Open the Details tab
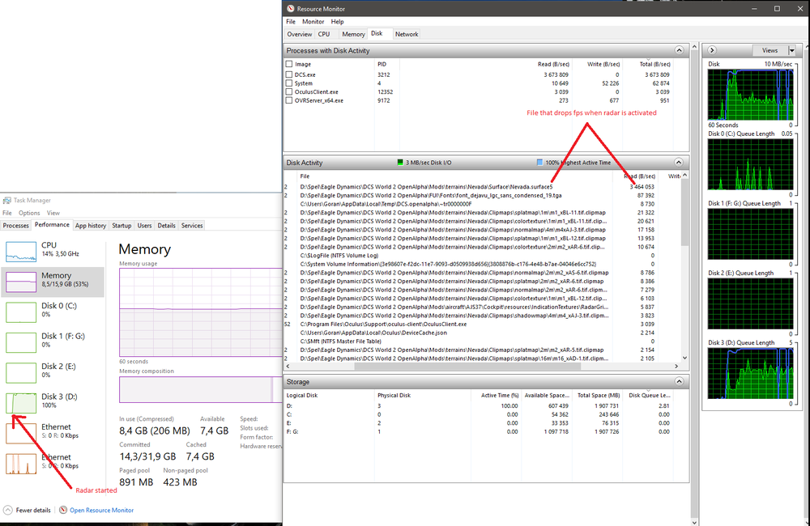 click(x=166, y=226)
